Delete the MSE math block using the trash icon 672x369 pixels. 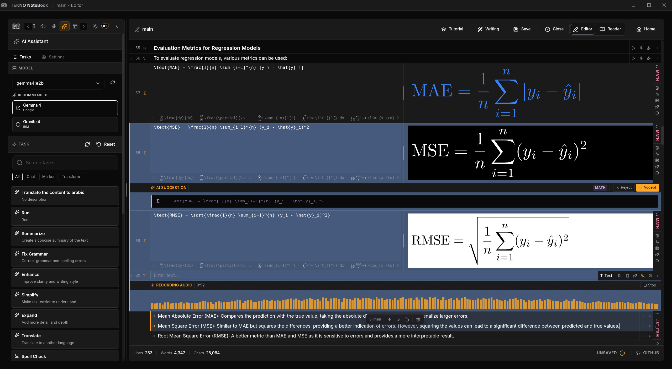click(657, 148)
